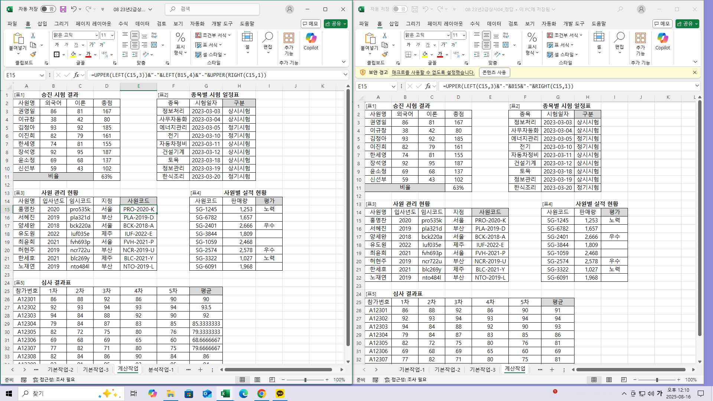Click the increase indent icon in left ribbon
Viewport: 713px width, 401px height.
pos(134,55)
